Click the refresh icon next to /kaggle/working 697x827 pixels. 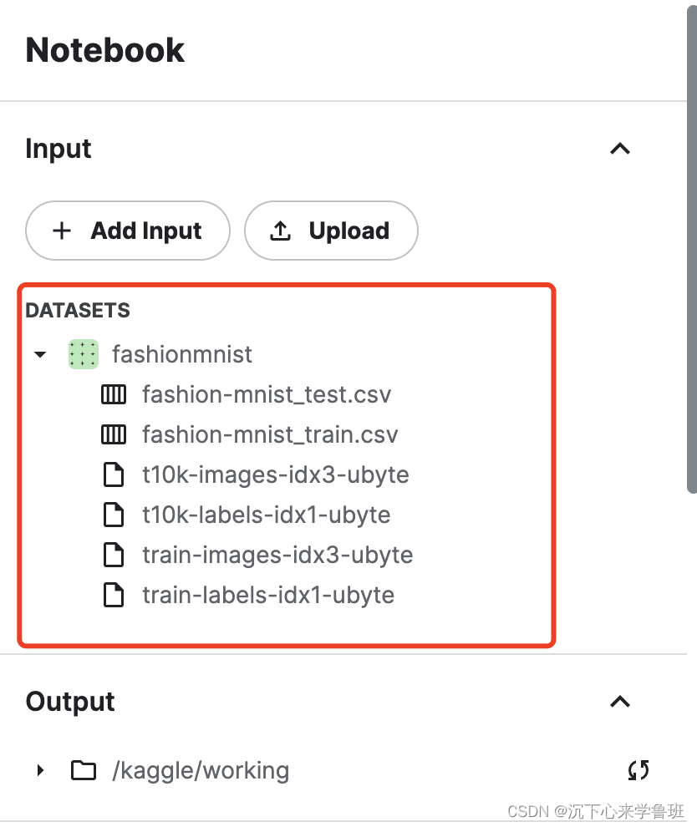(x=638, y=770)
